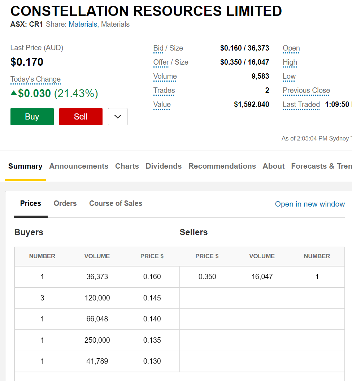This screenshot has height=381, width=352.
Task: Click the Open price label
Action: pos(291,48)
